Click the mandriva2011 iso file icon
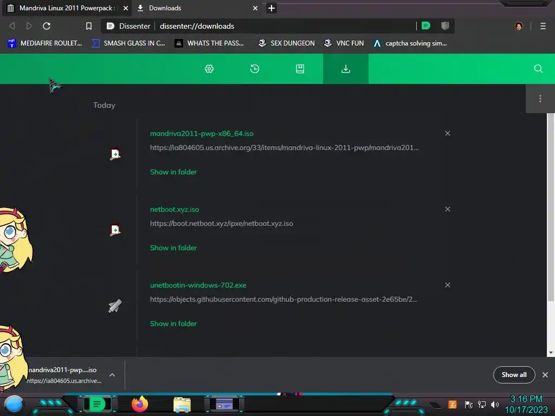 [x=115, y=154]
